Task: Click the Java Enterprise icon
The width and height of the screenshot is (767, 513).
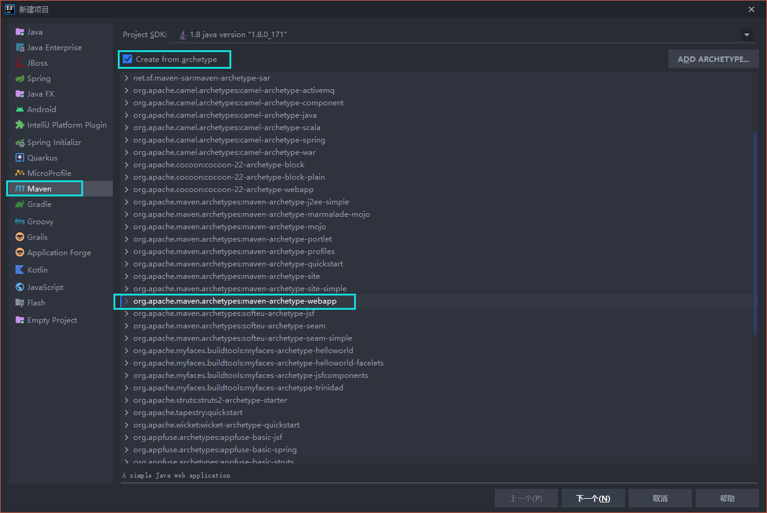Action: (20, 48)
